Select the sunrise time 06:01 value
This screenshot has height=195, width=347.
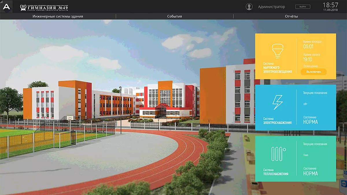308,47
